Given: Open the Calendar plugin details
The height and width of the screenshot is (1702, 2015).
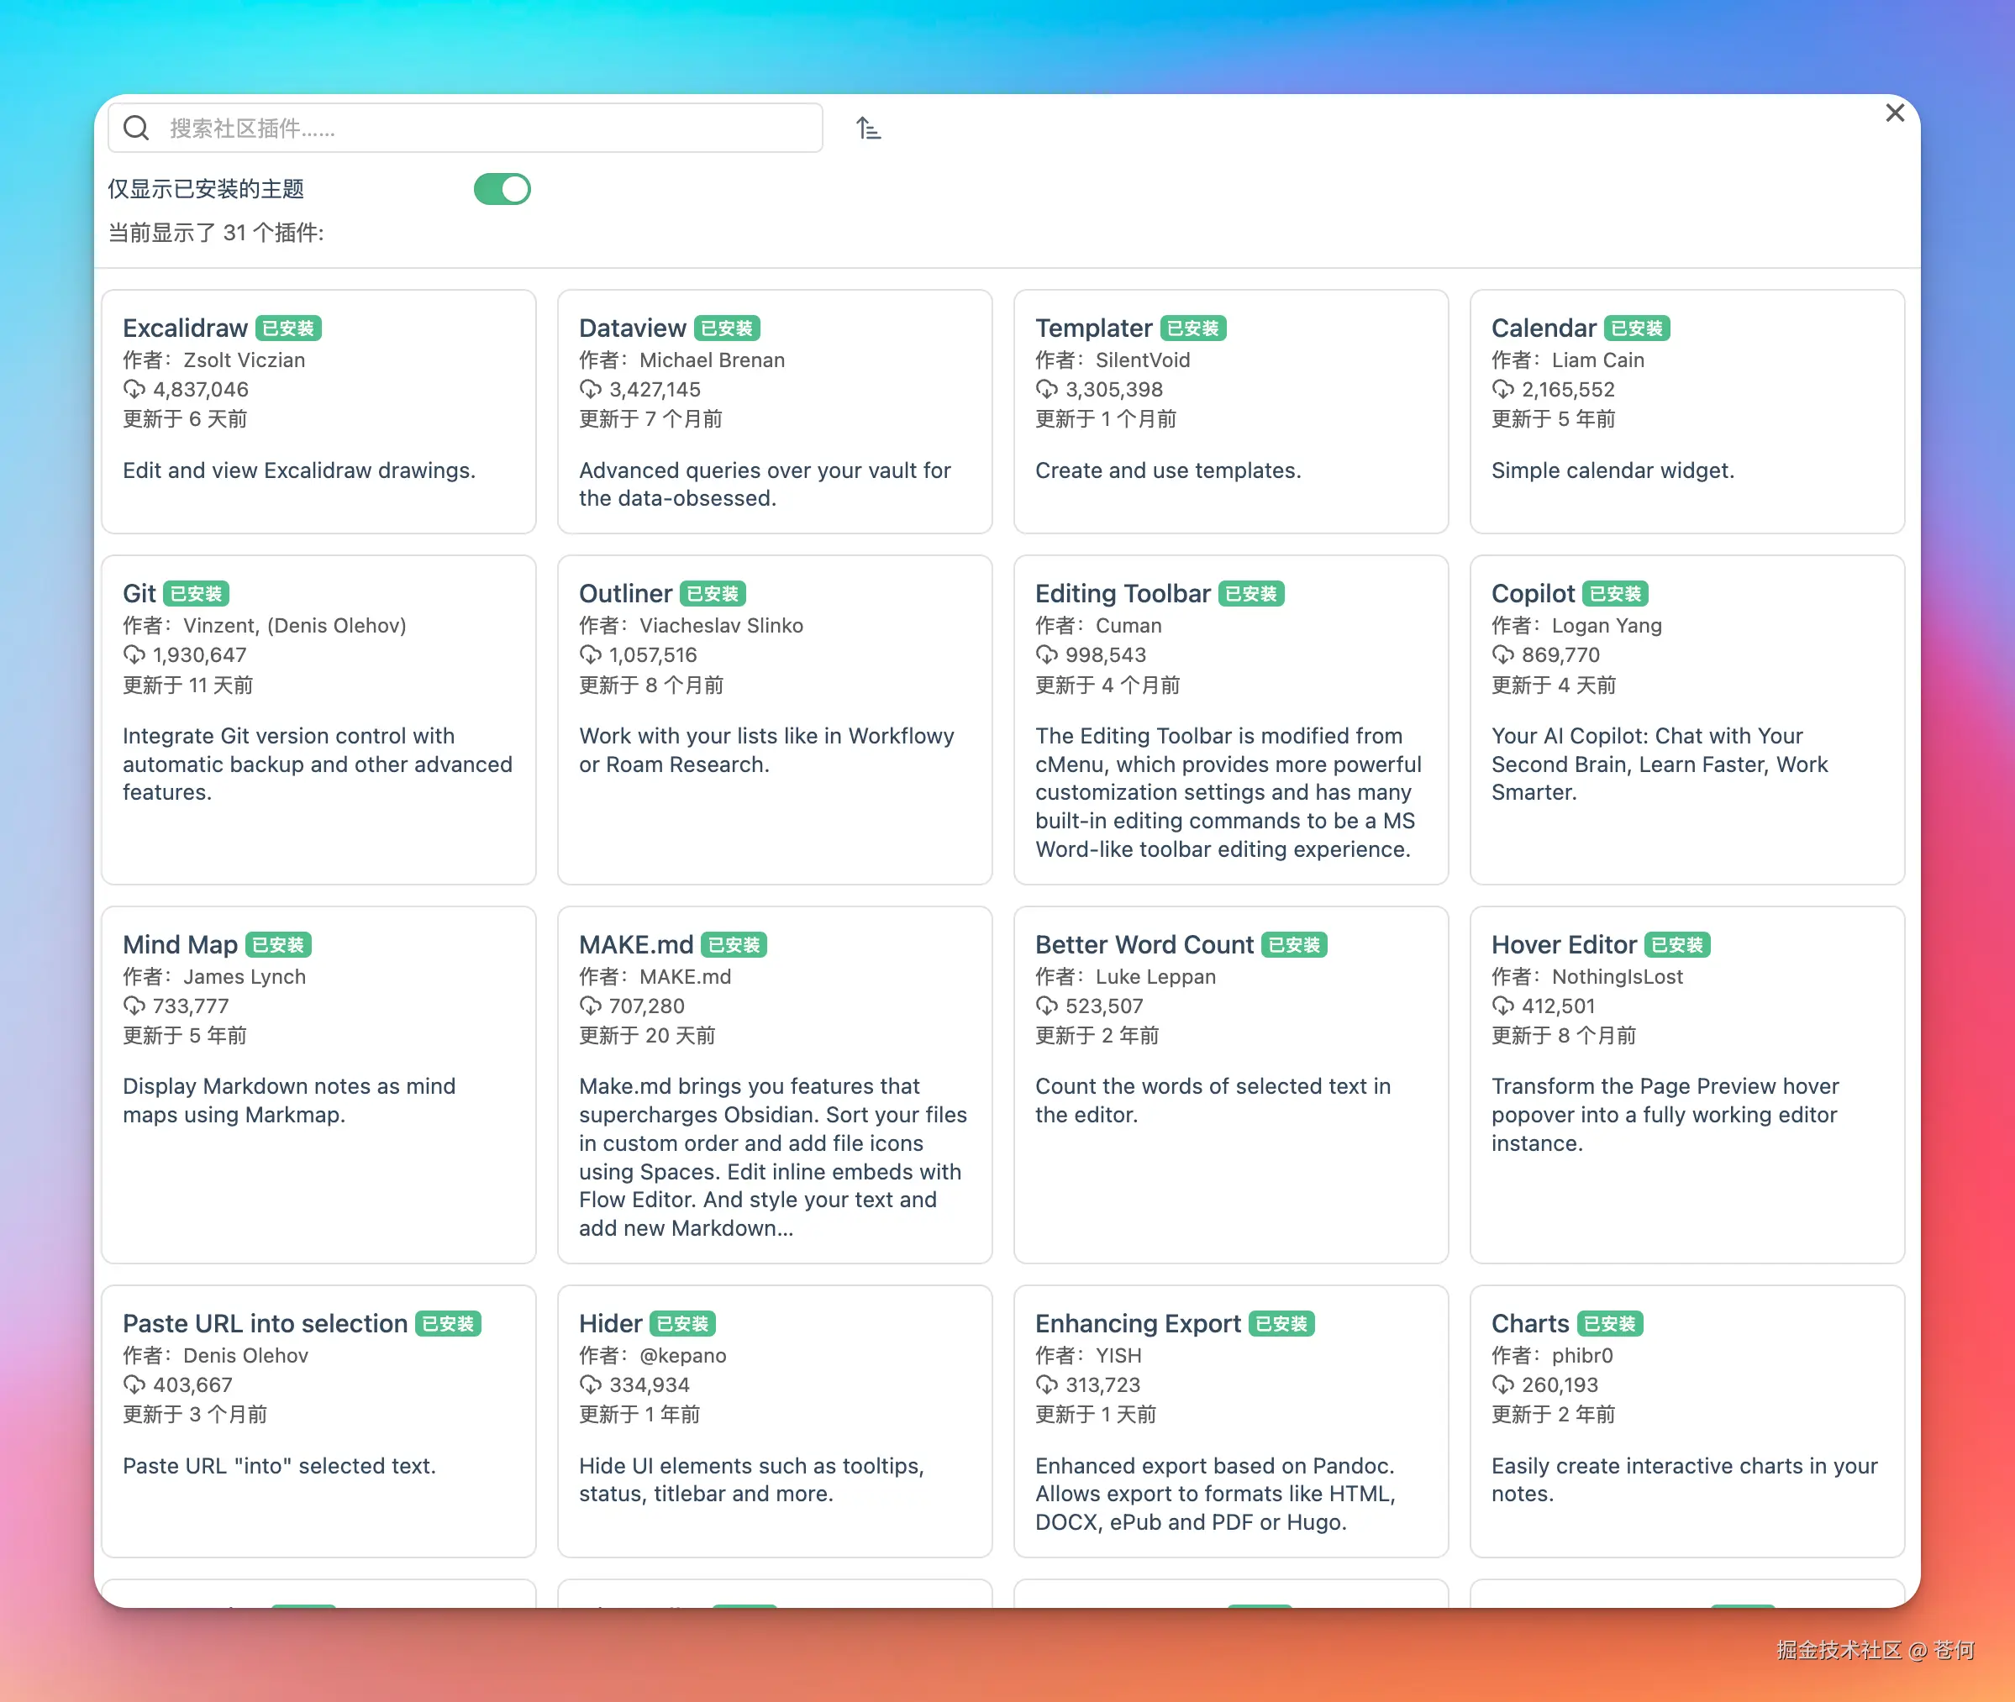Looking at the screenshot, I should pyautogui.click(x=1686, y=412).
